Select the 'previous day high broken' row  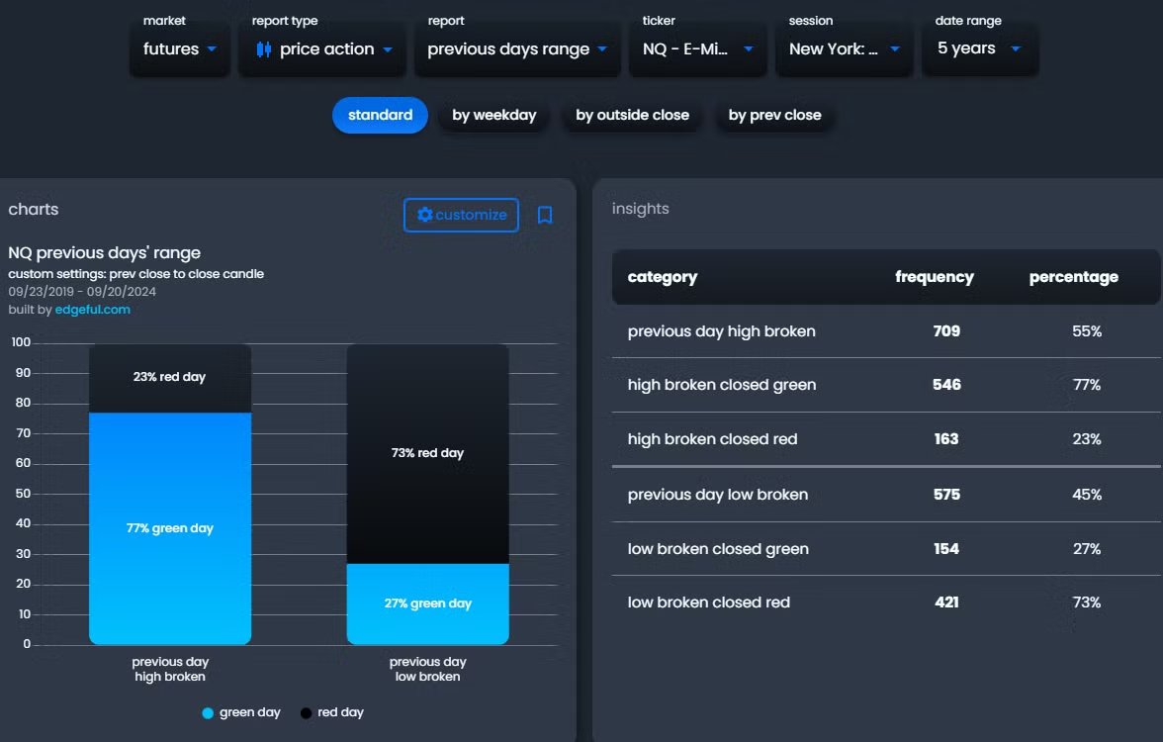click(886, 331)
